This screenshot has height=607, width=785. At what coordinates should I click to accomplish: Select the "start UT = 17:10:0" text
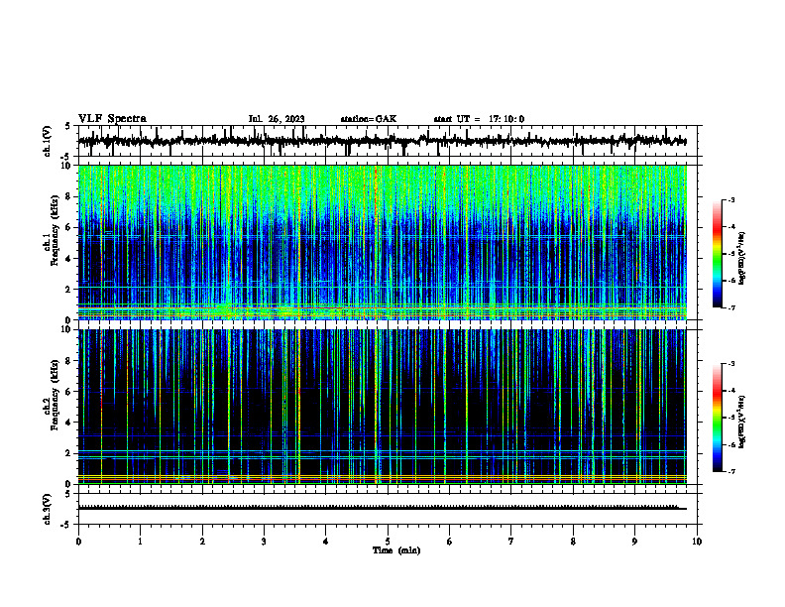pyautogui.click(x=479, y=119)
